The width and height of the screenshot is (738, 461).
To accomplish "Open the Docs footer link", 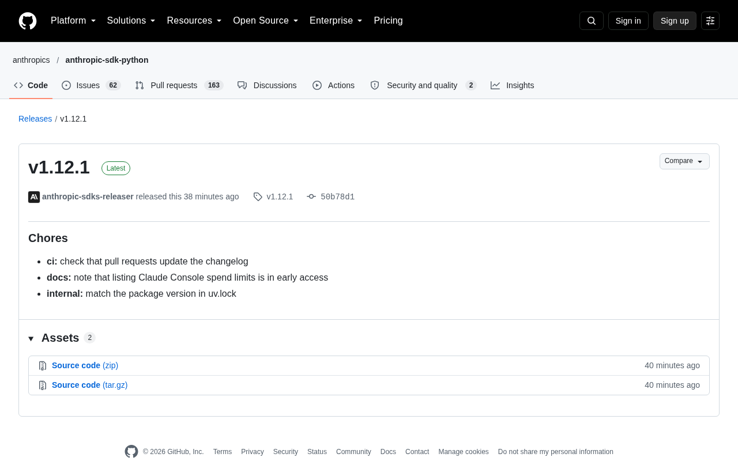I will (x=388, y=452).
